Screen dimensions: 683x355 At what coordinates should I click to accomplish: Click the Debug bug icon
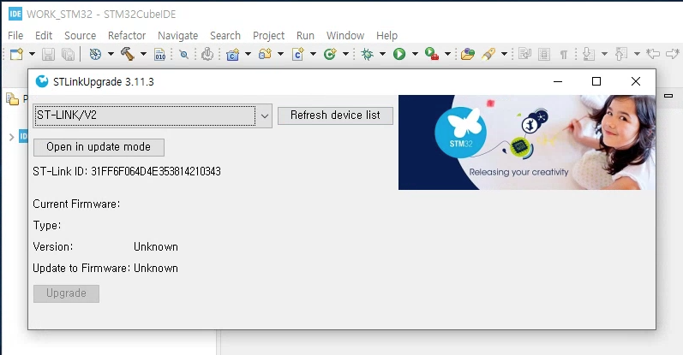point(367,54)
